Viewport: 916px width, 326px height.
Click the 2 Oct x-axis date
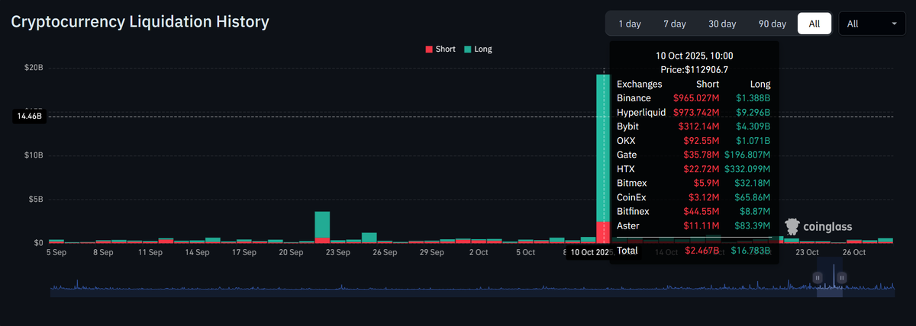click(479, 251)
